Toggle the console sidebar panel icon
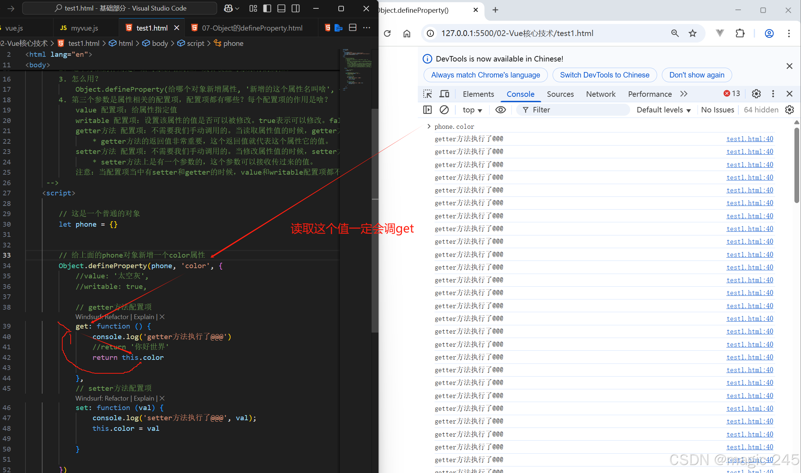 click(x=427, y=110)
